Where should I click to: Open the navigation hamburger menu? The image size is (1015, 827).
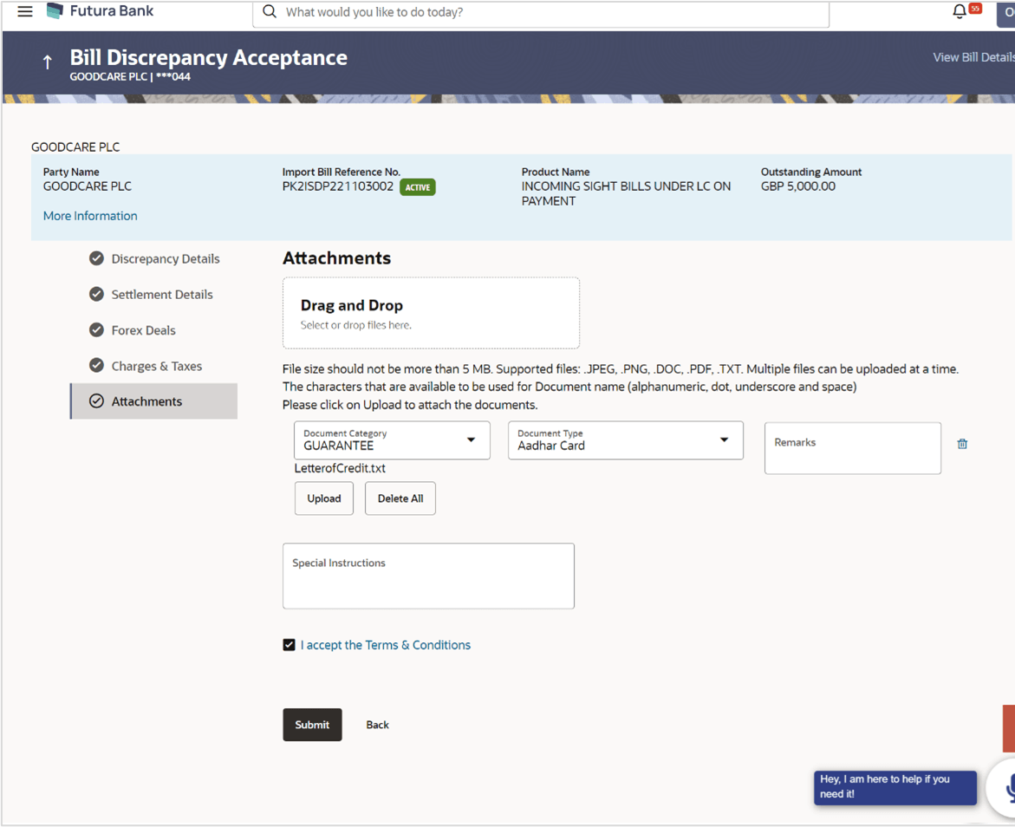(x=24, y=11)
